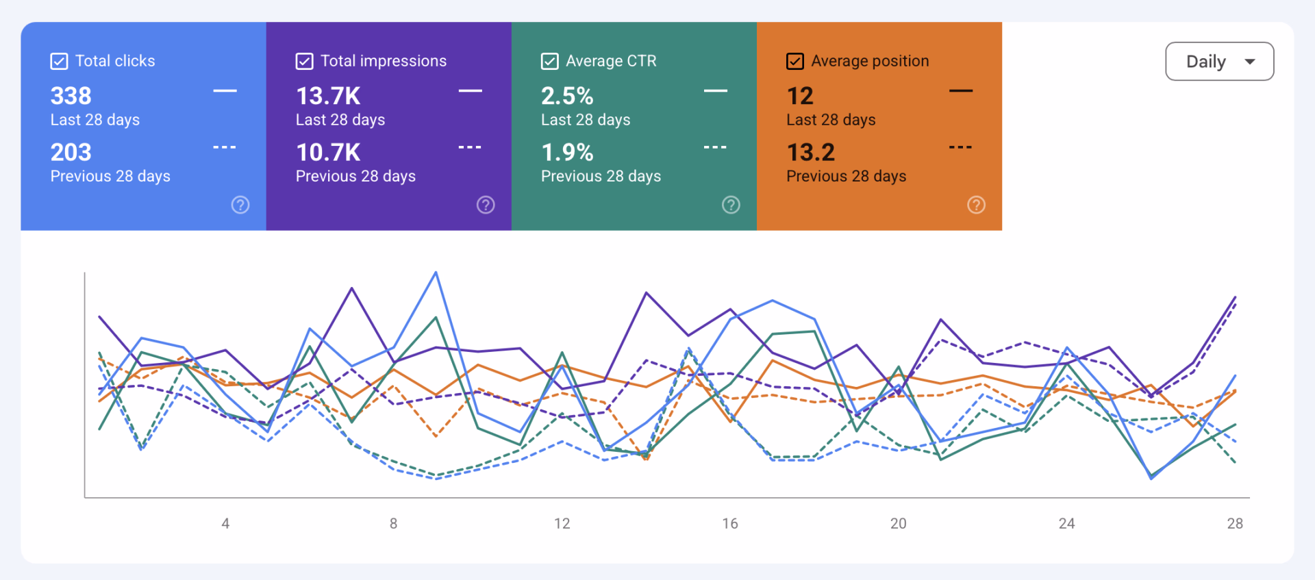
Task: Select the Average position metric card
Action: pyautogui.click(x=879, y=126)
